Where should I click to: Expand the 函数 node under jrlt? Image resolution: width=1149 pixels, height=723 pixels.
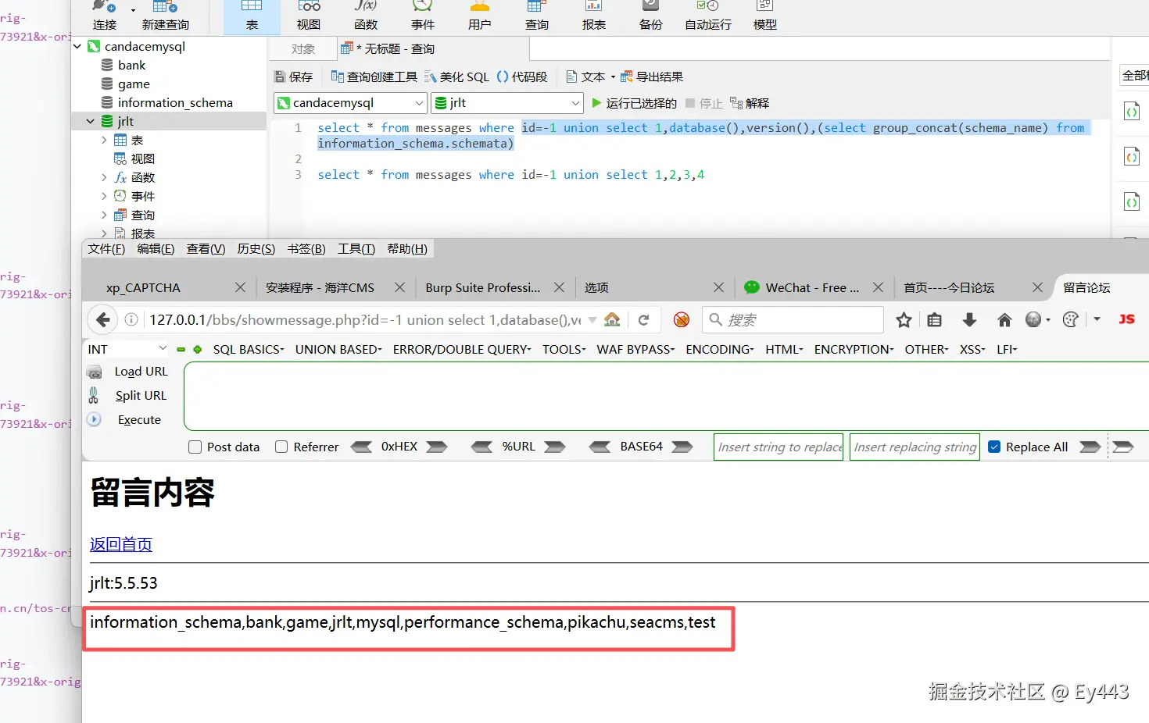click(x=104, y=178)
